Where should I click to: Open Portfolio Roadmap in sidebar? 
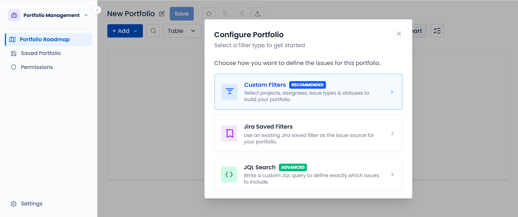[x=49, y=40]
